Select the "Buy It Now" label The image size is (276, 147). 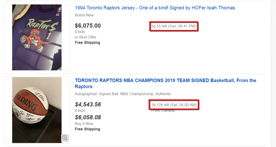coord(84,124)
